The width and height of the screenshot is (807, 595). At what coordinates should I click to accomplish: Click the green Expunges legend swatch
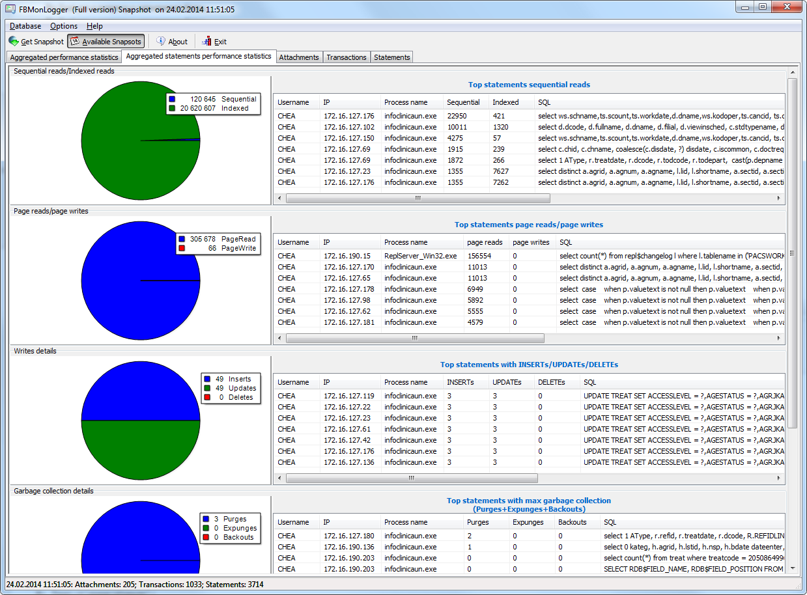pyautogui.click(x=206, y=528)
